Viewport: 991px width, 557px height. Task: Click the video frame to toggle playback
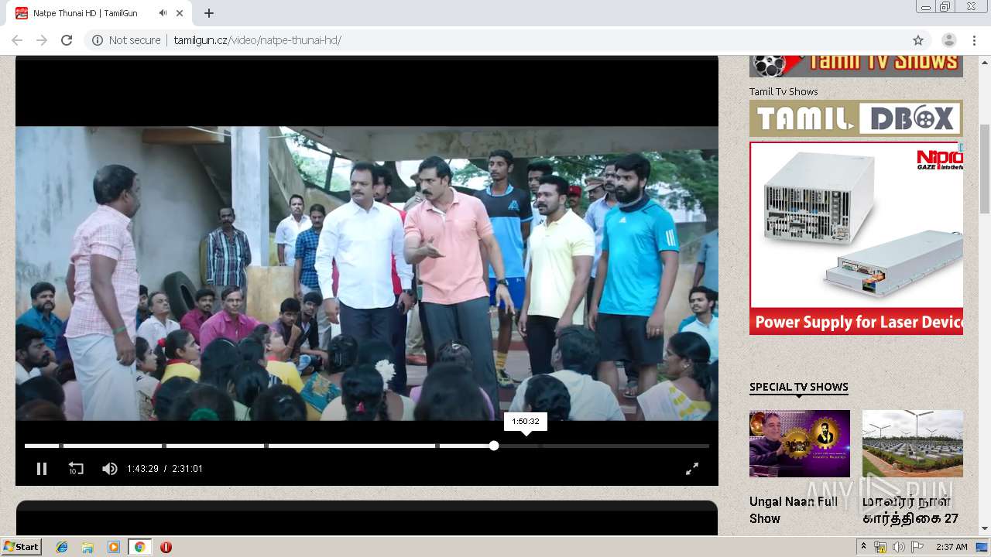tap(367, 273)
